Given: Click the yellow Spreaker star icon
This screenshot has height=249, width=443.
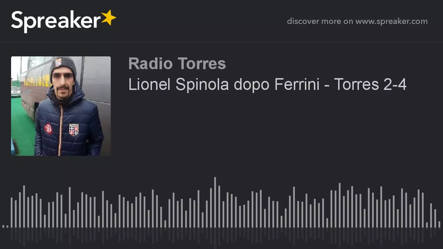Looking at the screenshot, I should pos(109,18).
